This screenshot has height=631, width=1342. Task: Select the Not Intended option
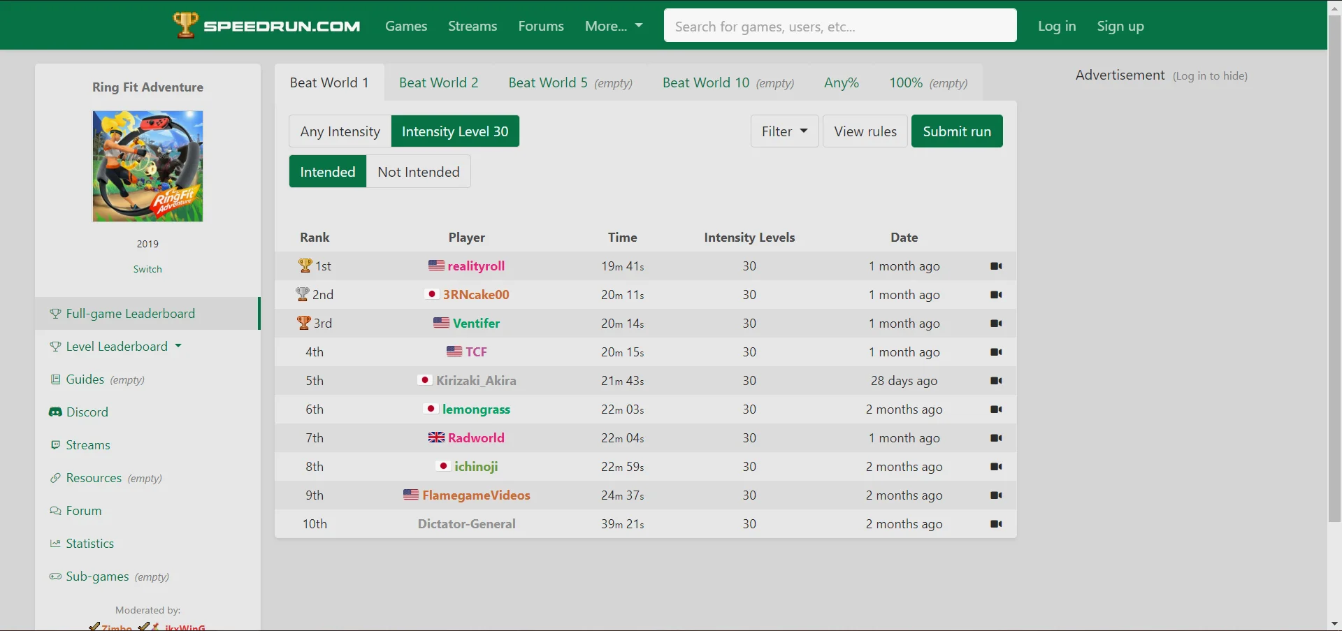click(418, 172)
